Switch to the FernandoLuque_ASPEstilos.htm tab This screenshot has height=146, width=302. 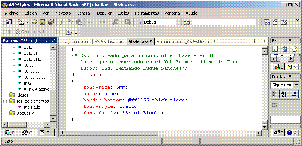[186, 41]
